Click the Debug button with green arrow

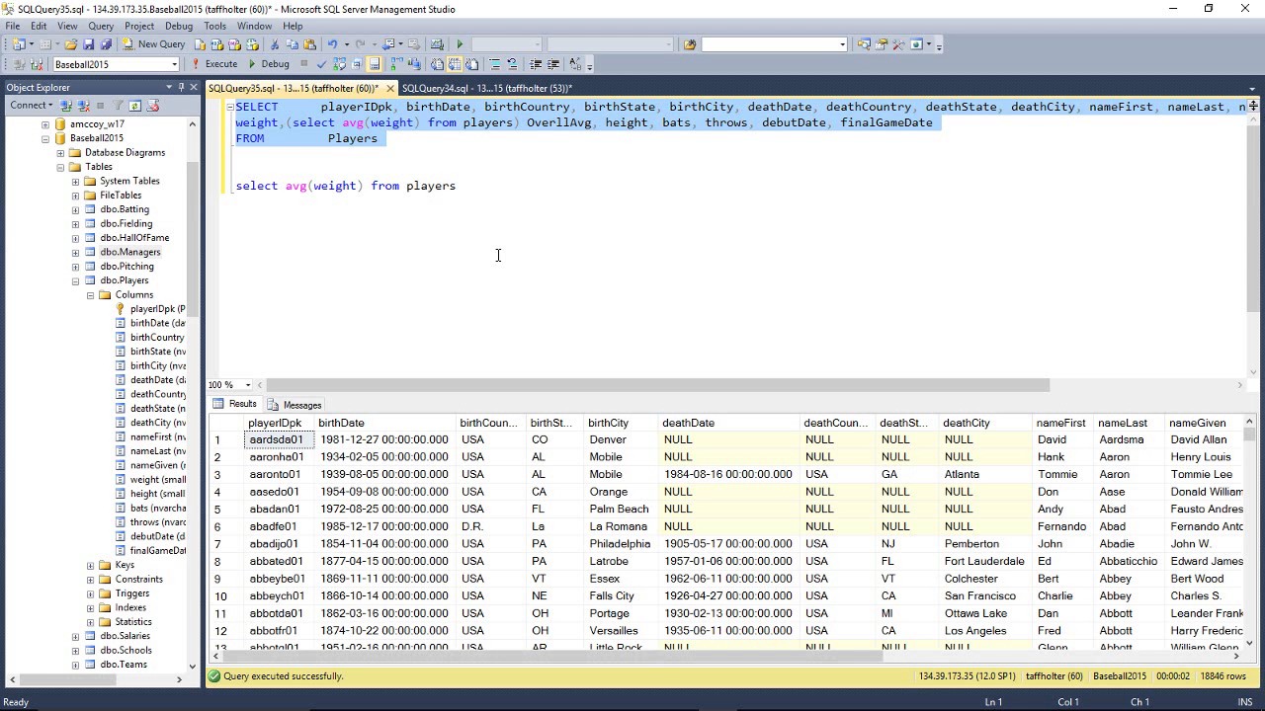(x=268, y=64)
